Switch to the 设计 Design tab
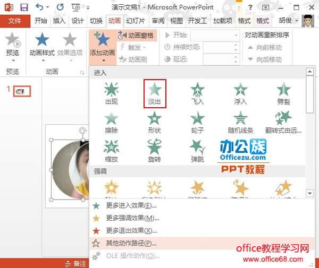Viewport: 319px width, 268px height. point(78,21)
